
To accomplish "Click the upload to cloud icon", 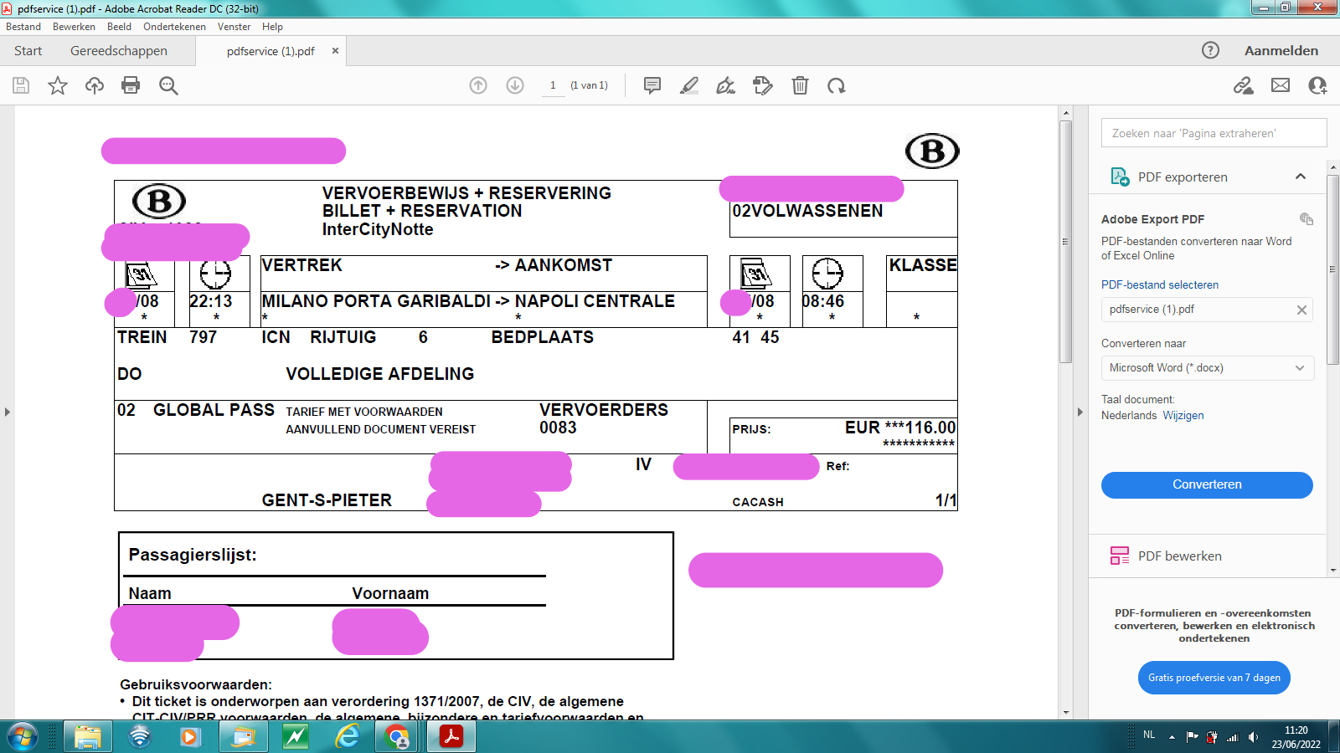I will click(95, 85).
